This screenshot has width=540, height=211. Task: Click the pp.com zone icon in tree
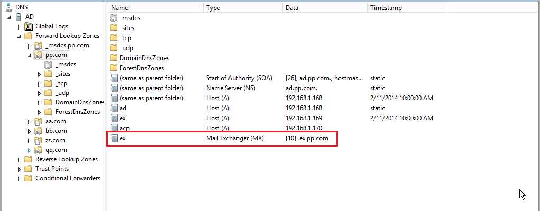tap(38, 55)
